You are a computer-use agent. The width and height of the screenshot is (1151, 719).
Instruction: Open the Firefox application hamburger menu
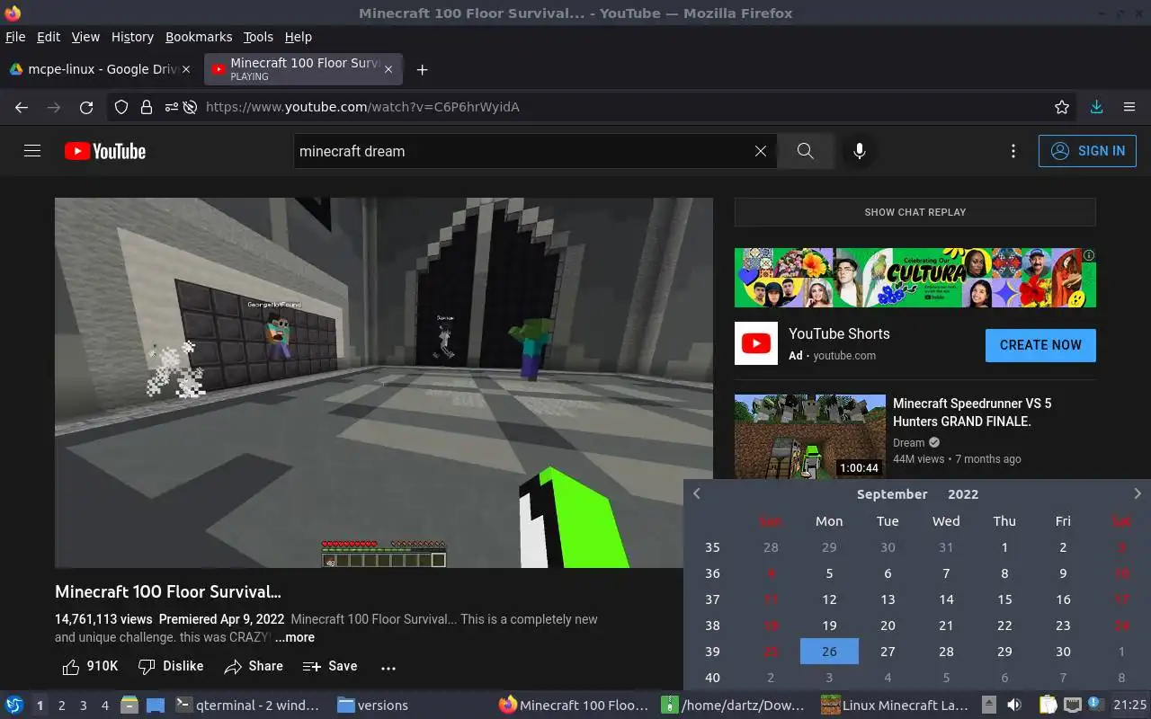click(1129, 107)
